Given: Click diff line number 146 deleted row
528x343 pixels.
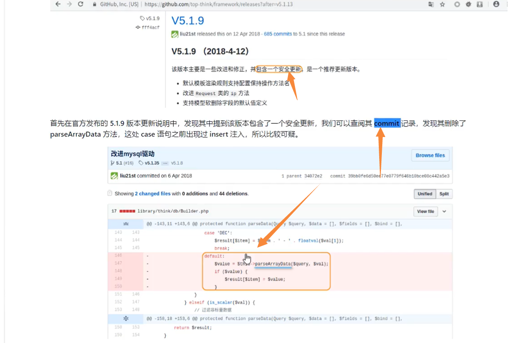Looking at the screenshot, I should 118,256.
